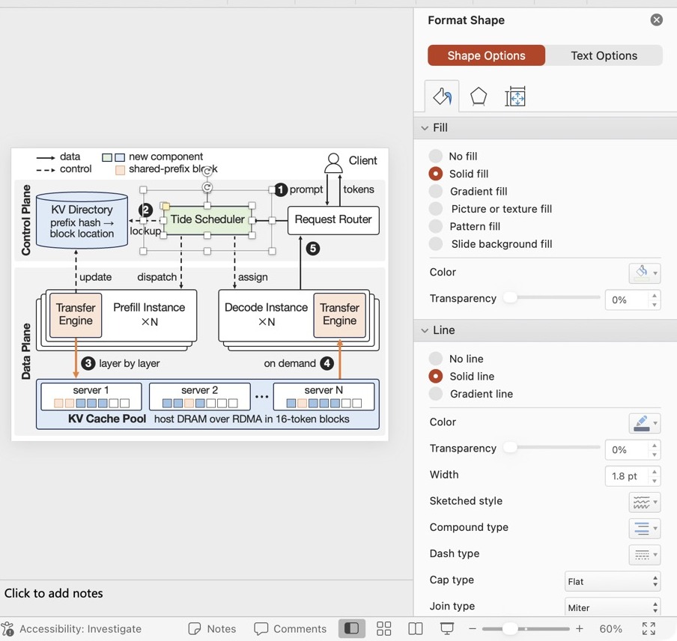Viewport: 677px width, 641px height.
Task: Collapse the Line section
Action: pyautogui.click(x=425, y=330)
